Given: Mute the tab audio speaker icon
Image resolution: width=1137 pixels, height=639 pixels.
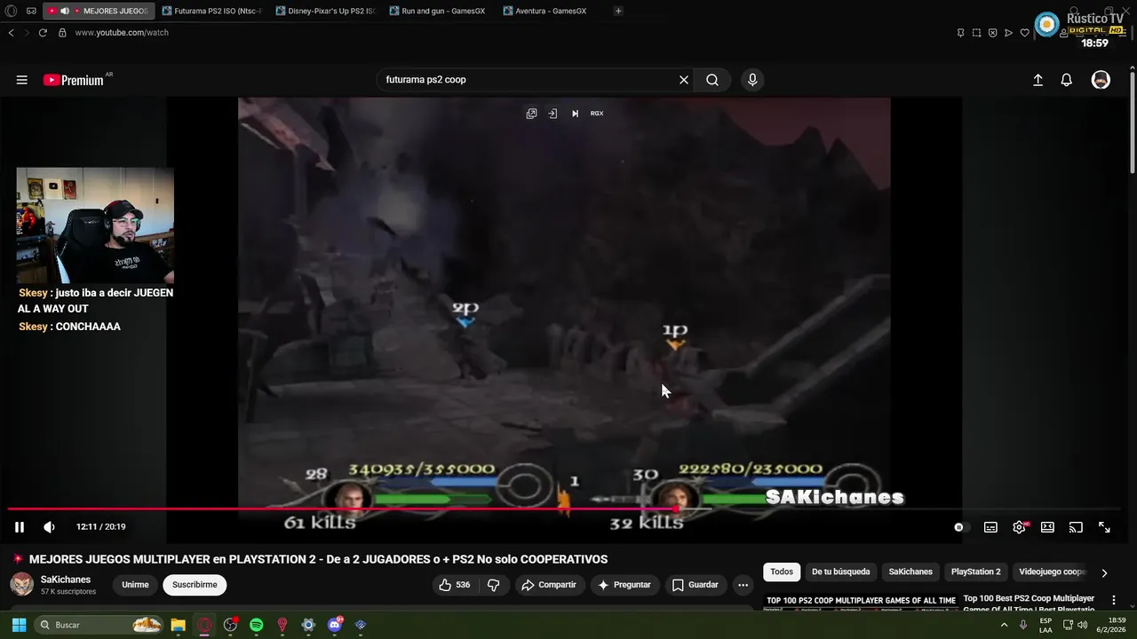Looking at the screenshot, I should [x=65, y=11].
